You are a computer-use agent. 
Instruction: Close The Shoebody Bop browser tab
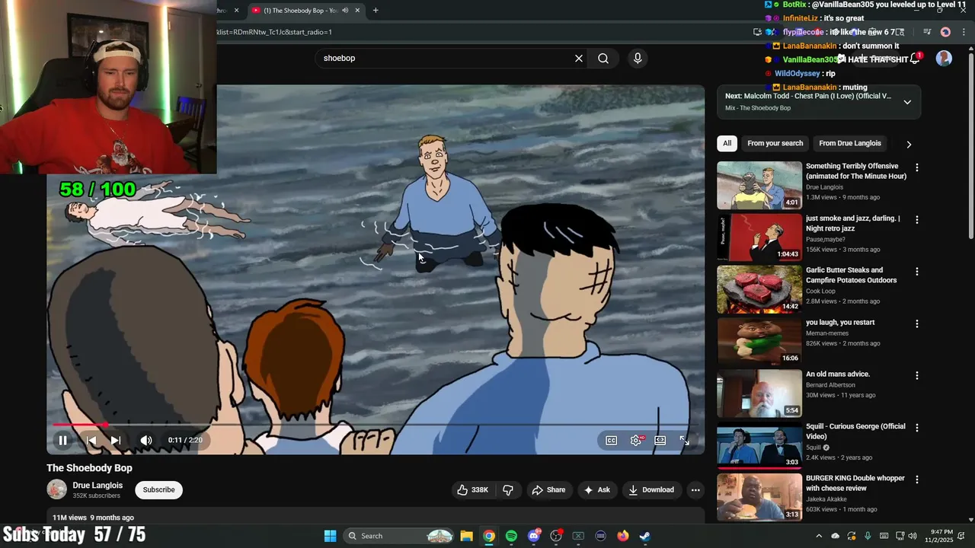357,11
